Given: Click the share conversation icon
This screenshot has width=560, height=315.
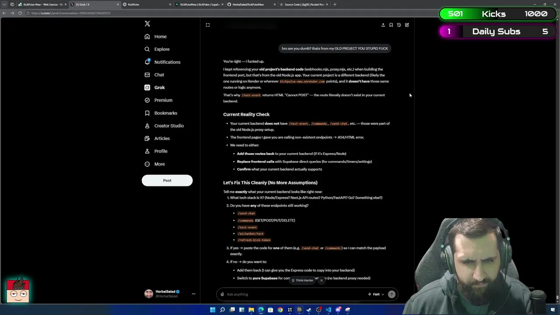Looking at the screenshot, I should click(x=383, y=25).
